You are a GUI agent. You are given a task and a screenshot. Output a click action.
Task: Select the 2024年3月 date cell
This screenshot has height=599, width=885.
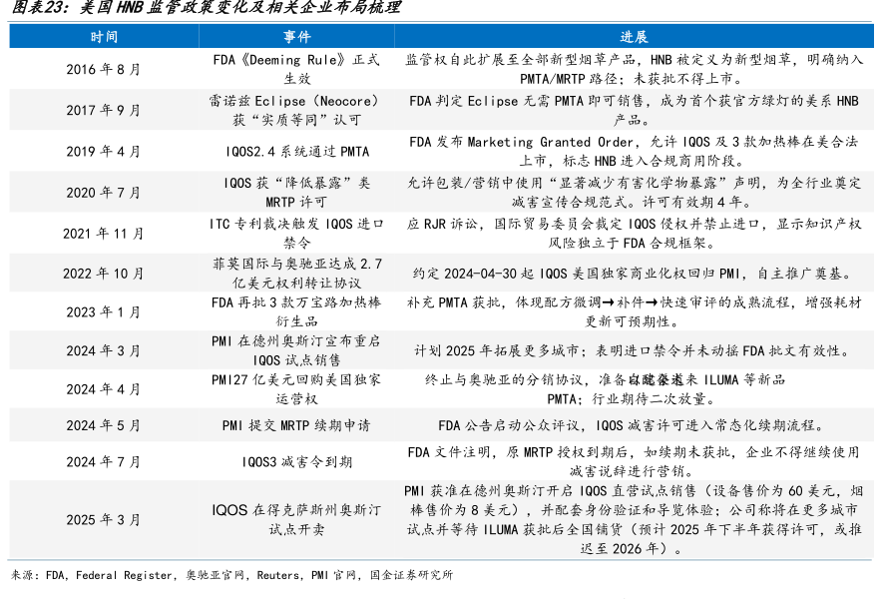click(x=104, y=350)
